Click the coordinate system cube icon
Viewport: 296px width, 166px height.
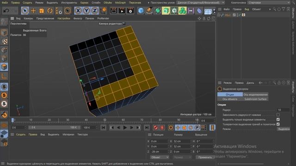click(x=104, y=11)
